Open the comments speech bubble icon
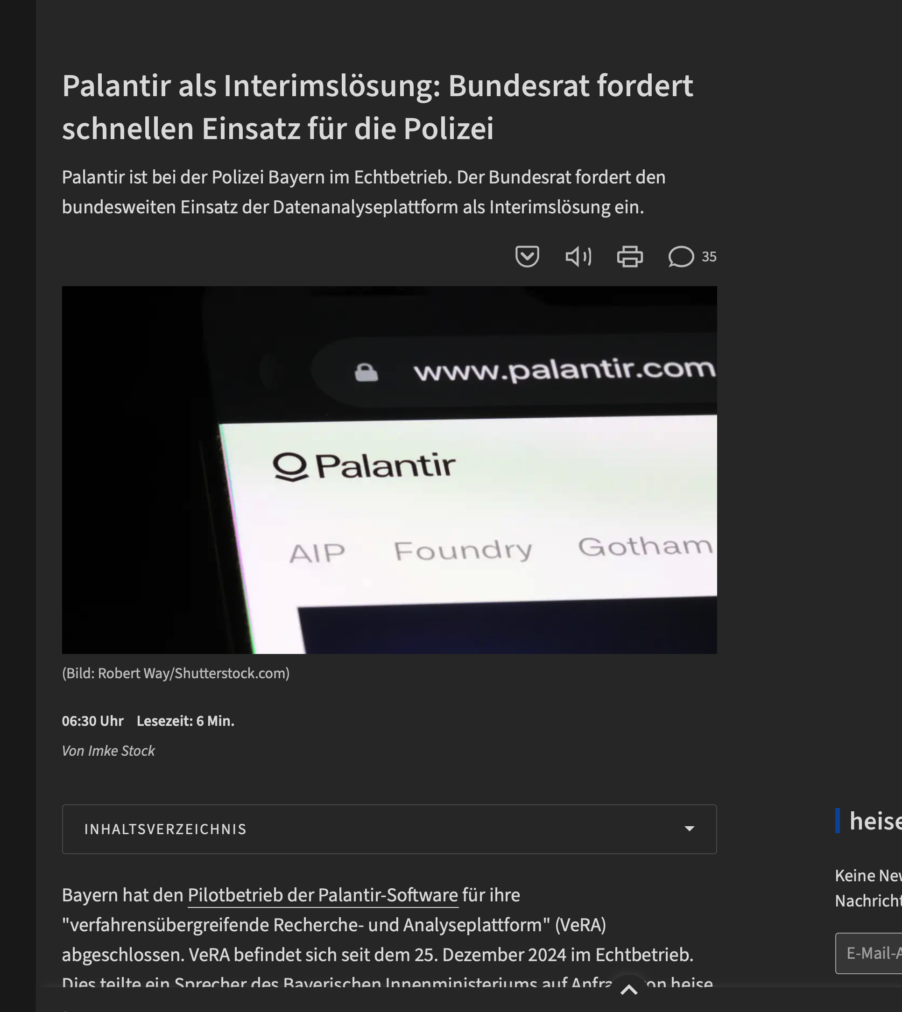Viewport: 902px width, 1012px height. point(681,256)
